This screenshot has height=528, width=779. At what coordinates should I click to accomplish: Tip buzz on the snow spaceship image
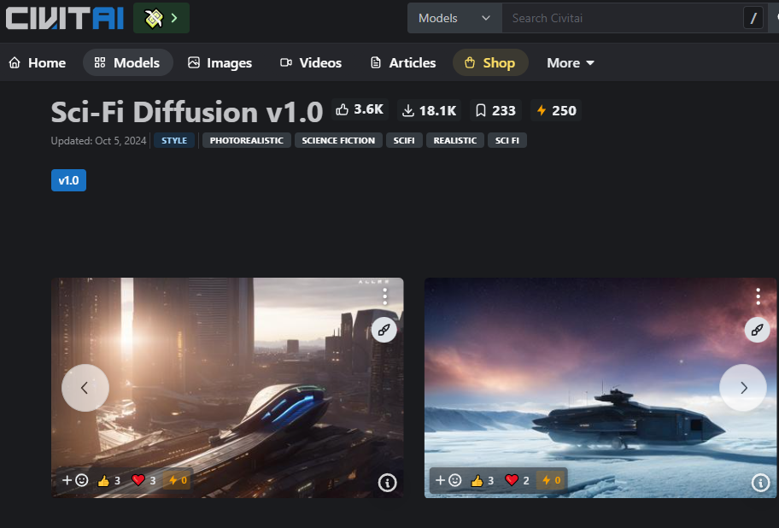[551, 480]
